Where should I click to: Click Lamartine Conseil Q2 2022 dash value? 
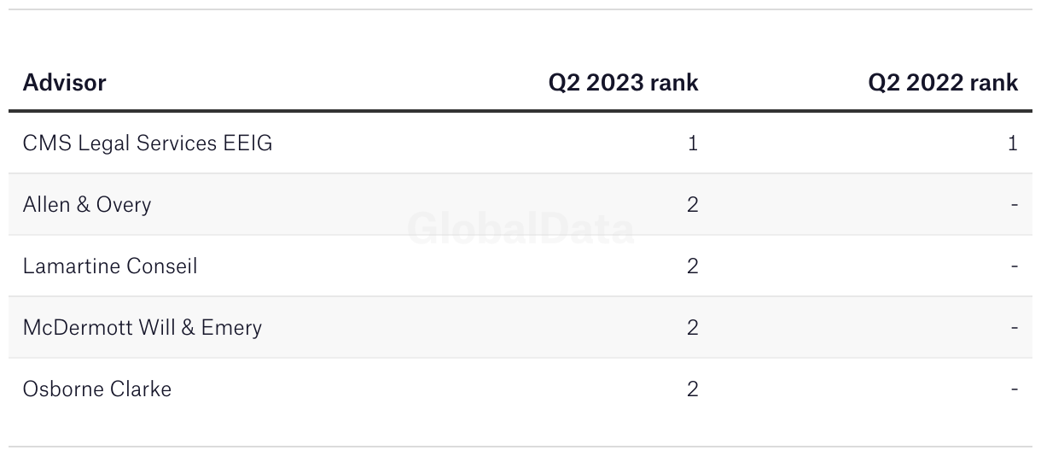point(1015,266)
